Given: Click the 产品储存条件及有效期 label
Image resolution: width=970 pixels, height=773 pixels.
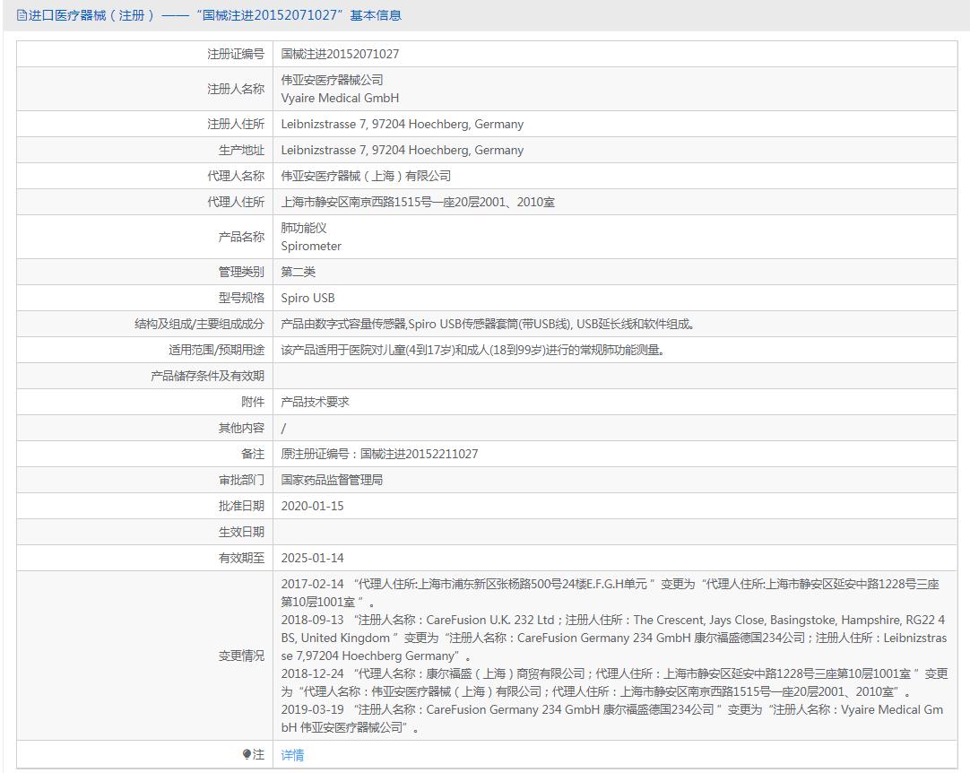Looking at the screenshot, I should pyautogui.click(x=207, y=376).
